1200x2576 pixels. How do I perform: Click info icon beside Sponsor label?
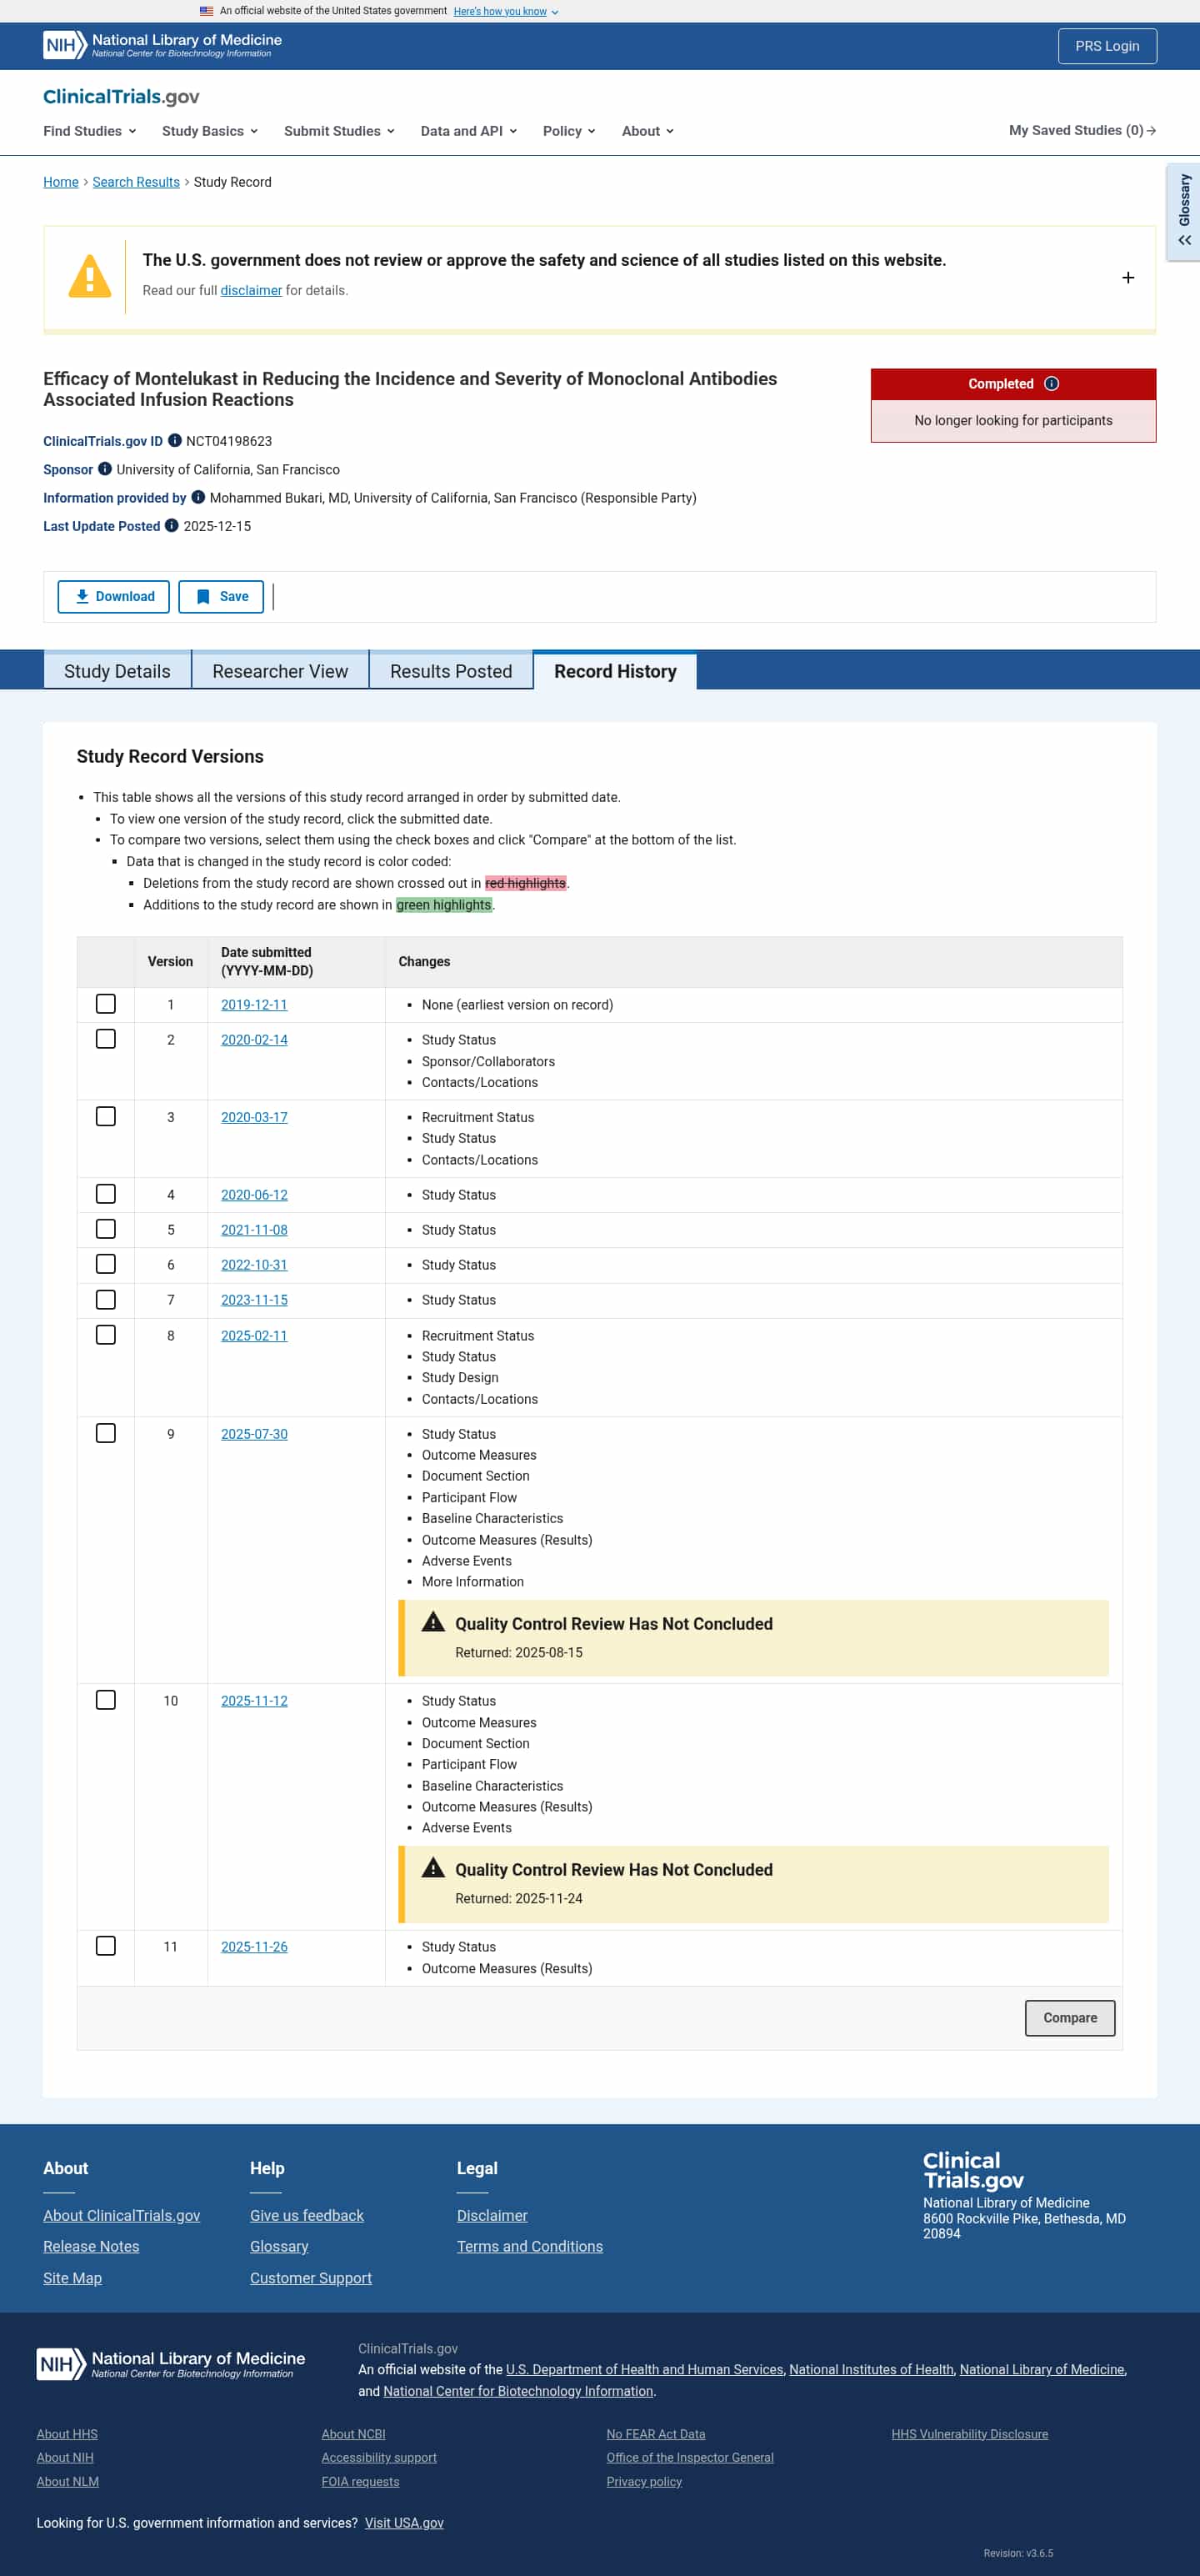coord(105,469)
